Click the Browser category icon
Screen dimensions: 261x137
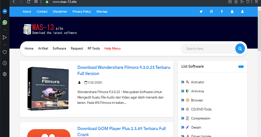187,100
